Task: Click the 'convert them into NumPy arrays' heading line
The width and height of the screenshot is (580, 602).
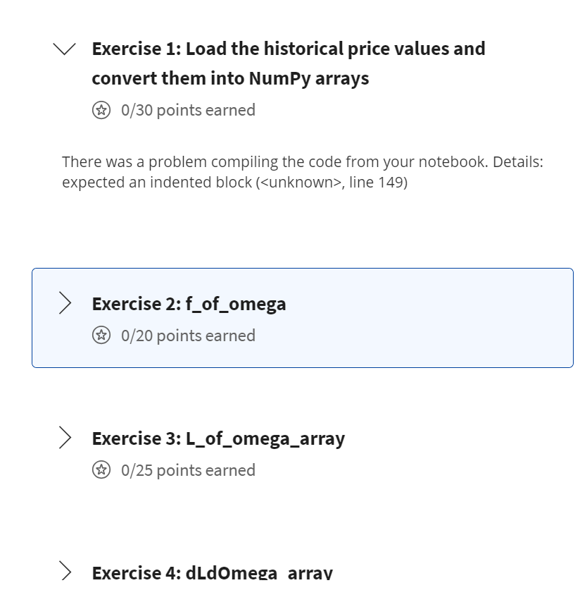Action: [230, 78]
